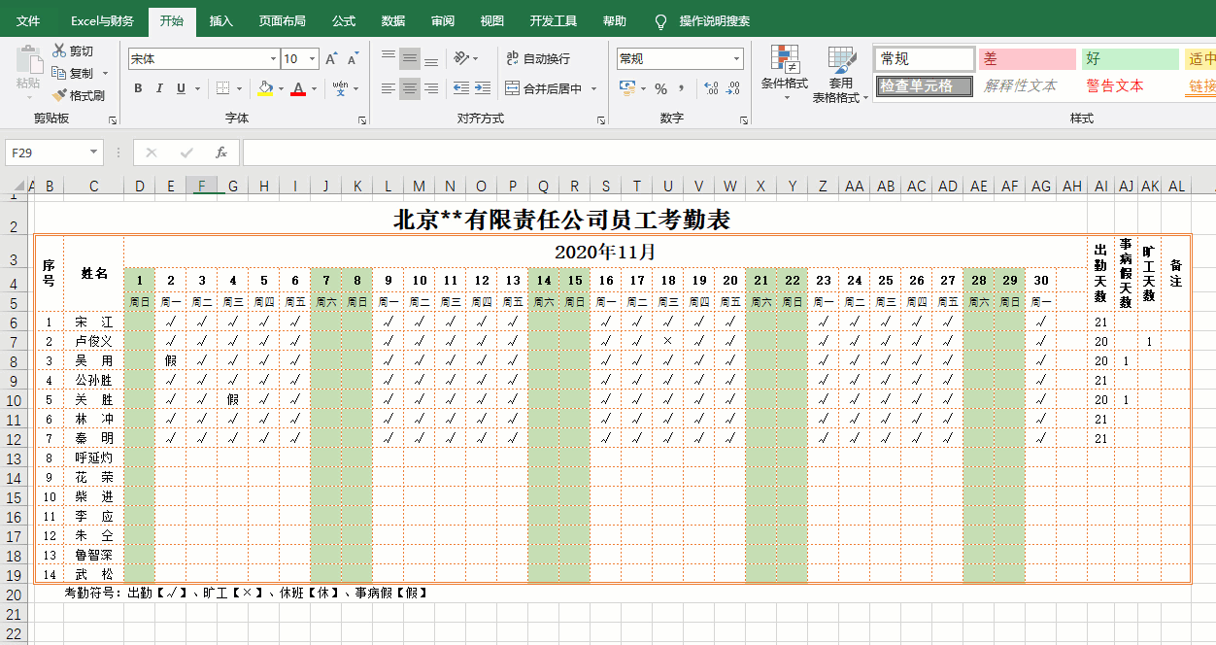Click the decrease indent icon
The width and height of the screenshot is (1216, 645).
(x=460, y=88)
